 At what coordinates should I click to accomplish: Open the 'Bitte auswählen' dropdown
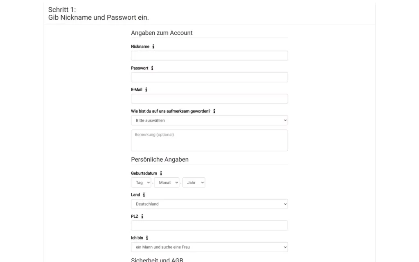pyautogui.click(x=209, y=120)
